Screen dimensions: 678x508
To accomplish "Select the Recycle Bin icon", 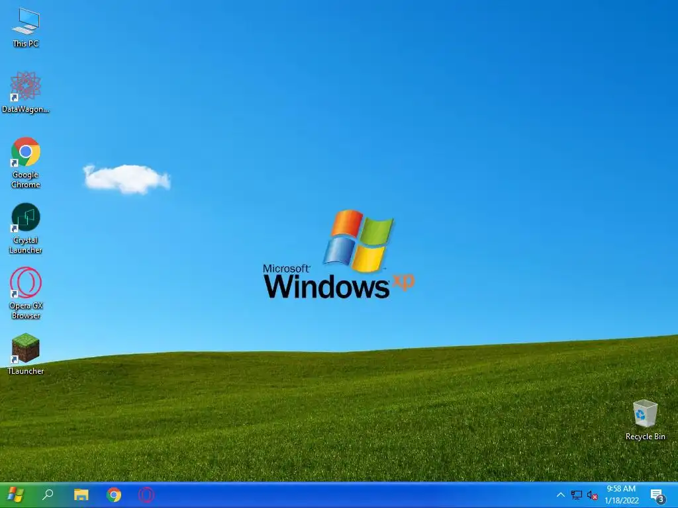I will click(x=645, y=420).
